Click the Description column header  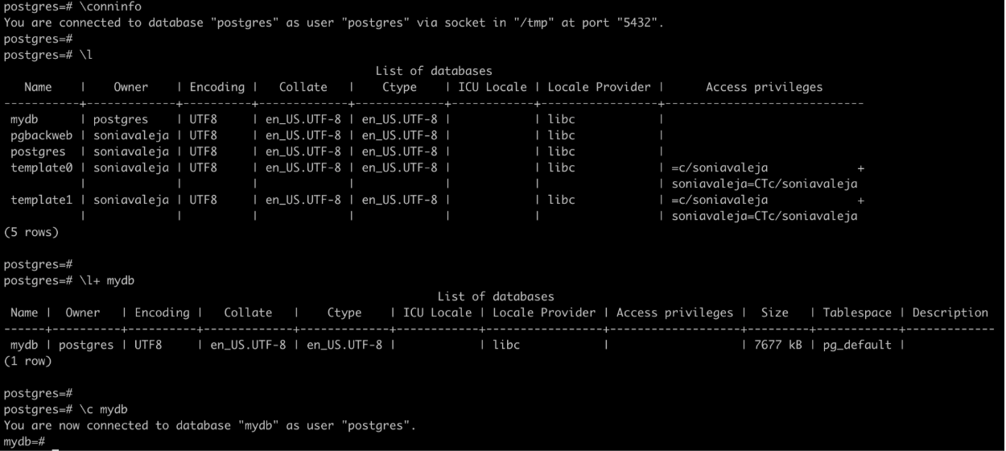[950, 312]
